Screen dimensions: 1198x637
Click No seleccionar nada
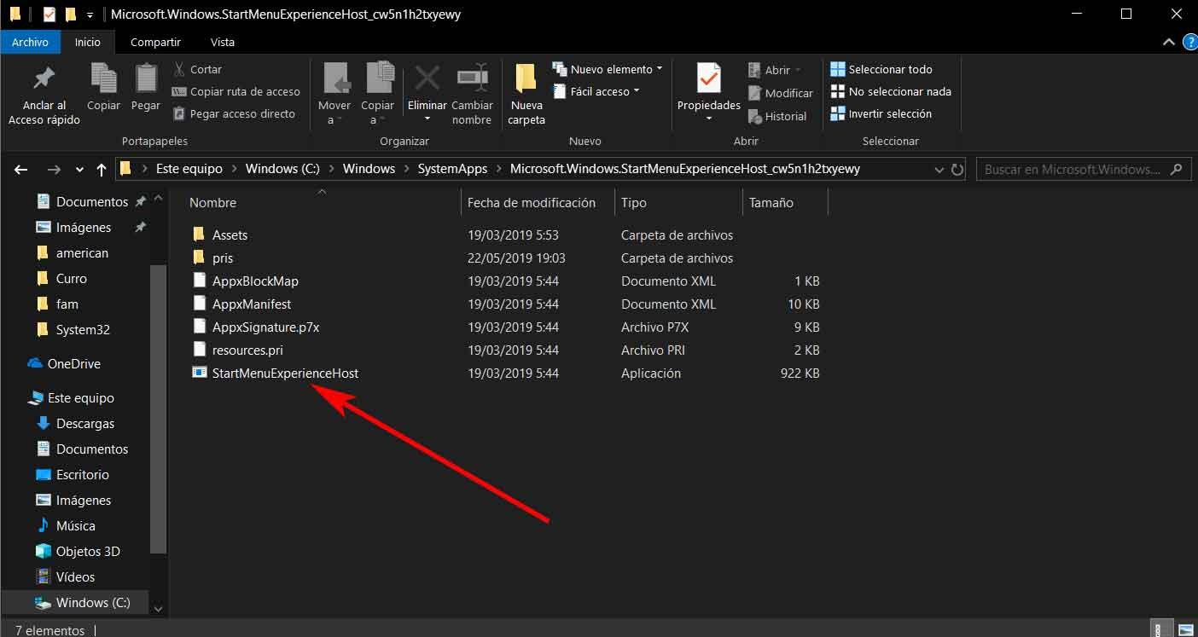point(891,91)
